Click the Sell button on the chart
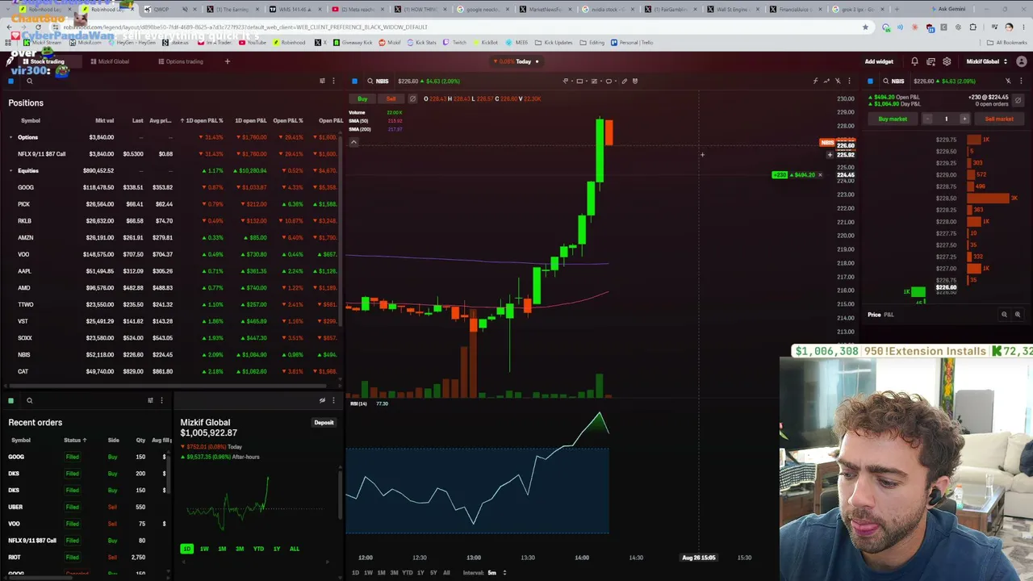The width and height of the screenshot is (1033, 581). (x=391, y=98)
